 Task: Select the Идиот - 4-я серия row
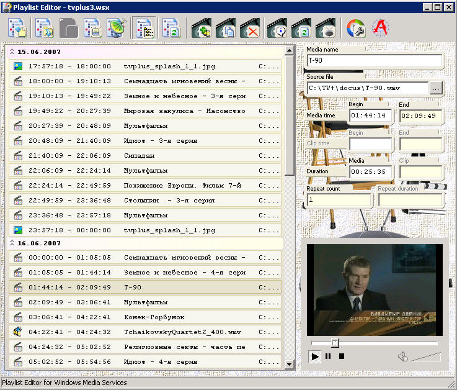(x=145, y=361)
